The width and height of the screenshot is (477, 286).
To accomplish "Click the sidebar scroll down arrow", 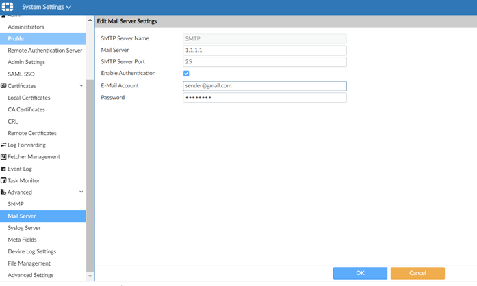I will (90, 276).
